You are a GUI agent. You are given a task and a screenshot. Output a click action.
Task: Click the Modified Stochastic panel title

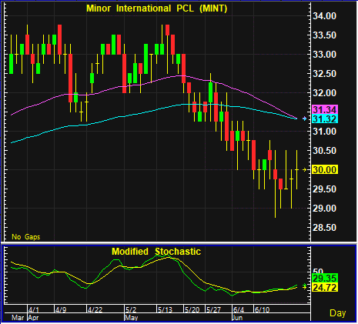click(156, 252)
